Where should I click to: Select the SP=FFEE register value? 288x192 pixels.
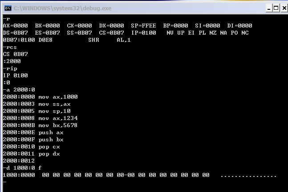(x=143, y=26)
